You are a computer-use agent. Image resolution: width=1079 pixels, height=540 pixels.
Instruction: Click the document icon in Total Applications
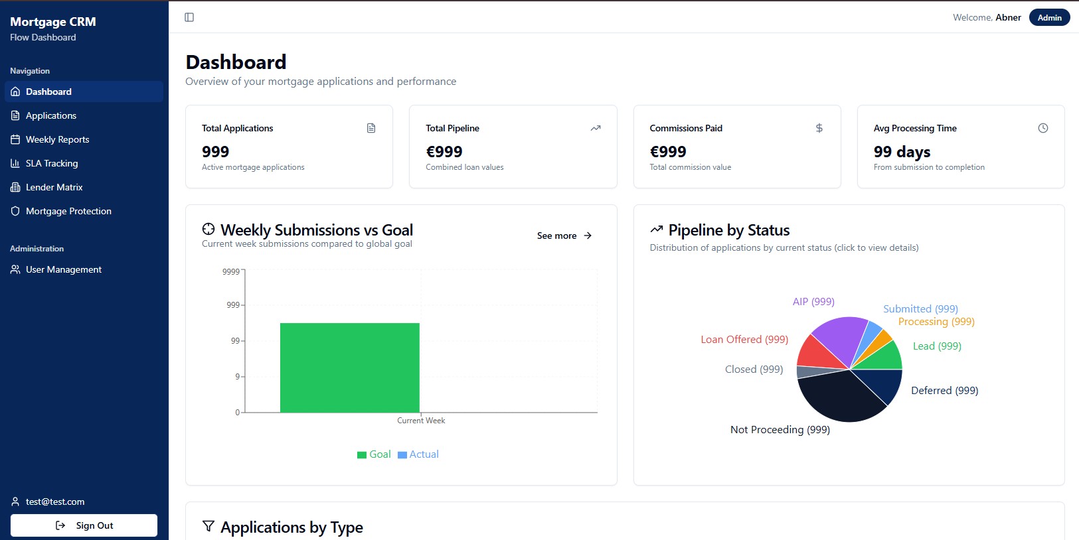pyautogui.click(x=371, y=128)
